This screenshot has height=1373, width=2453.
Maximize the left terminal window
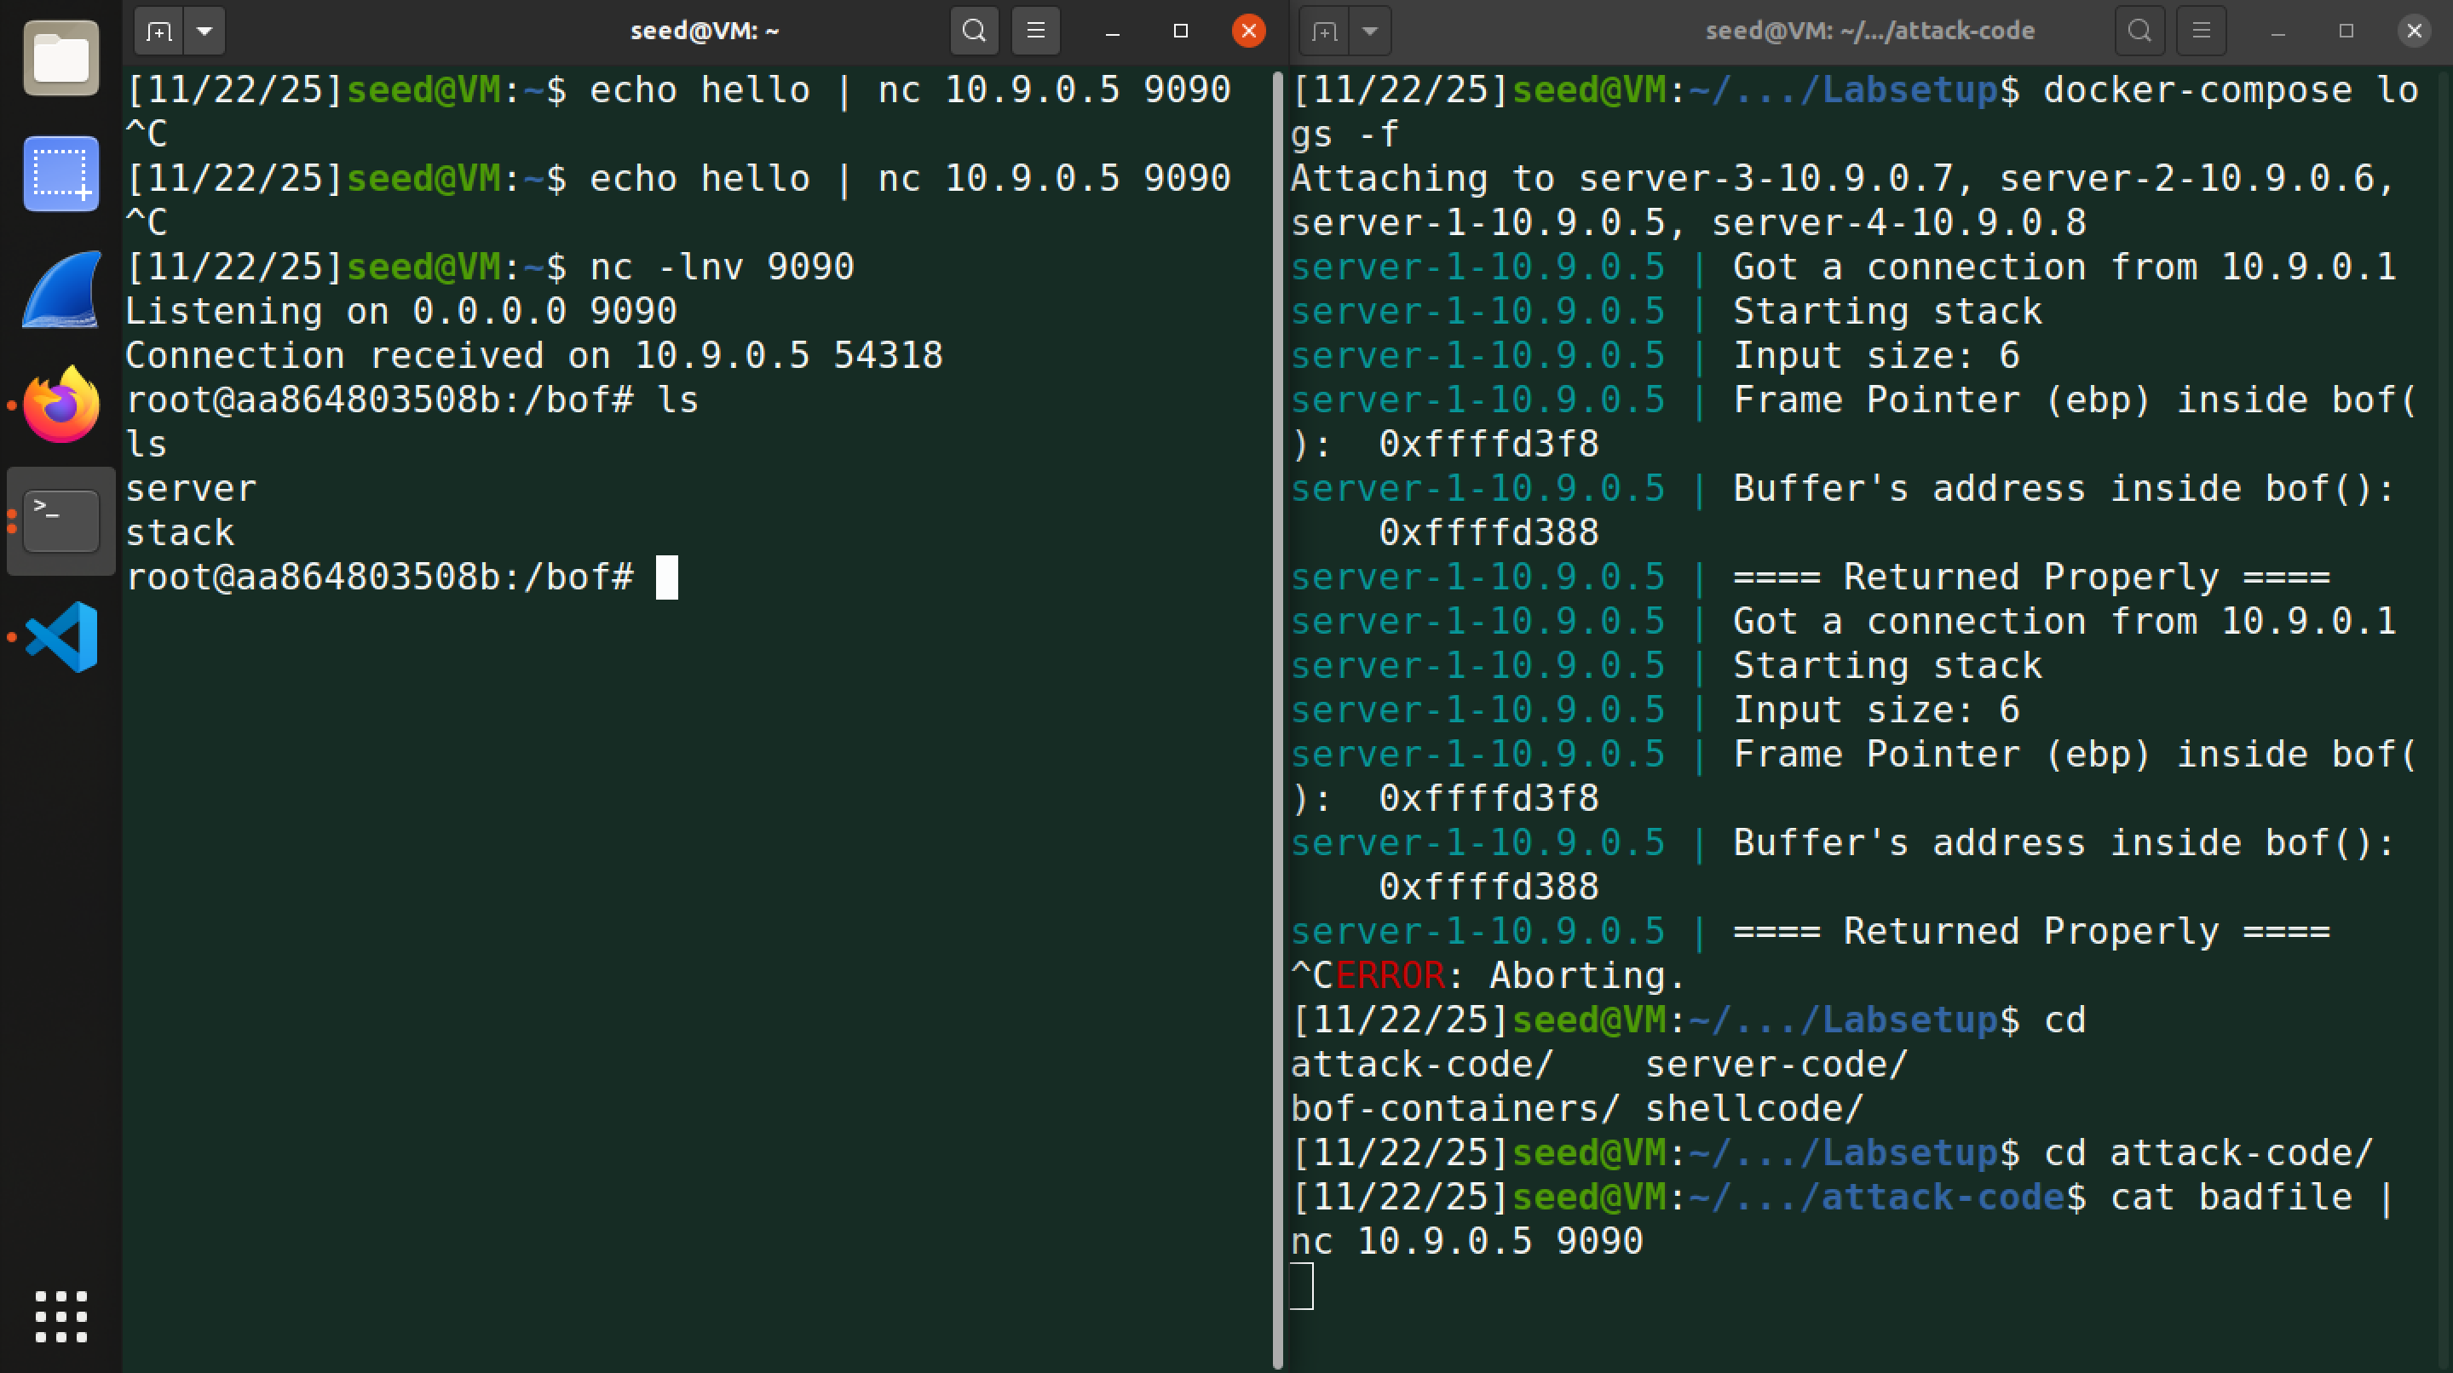[x=1181, y=32]
